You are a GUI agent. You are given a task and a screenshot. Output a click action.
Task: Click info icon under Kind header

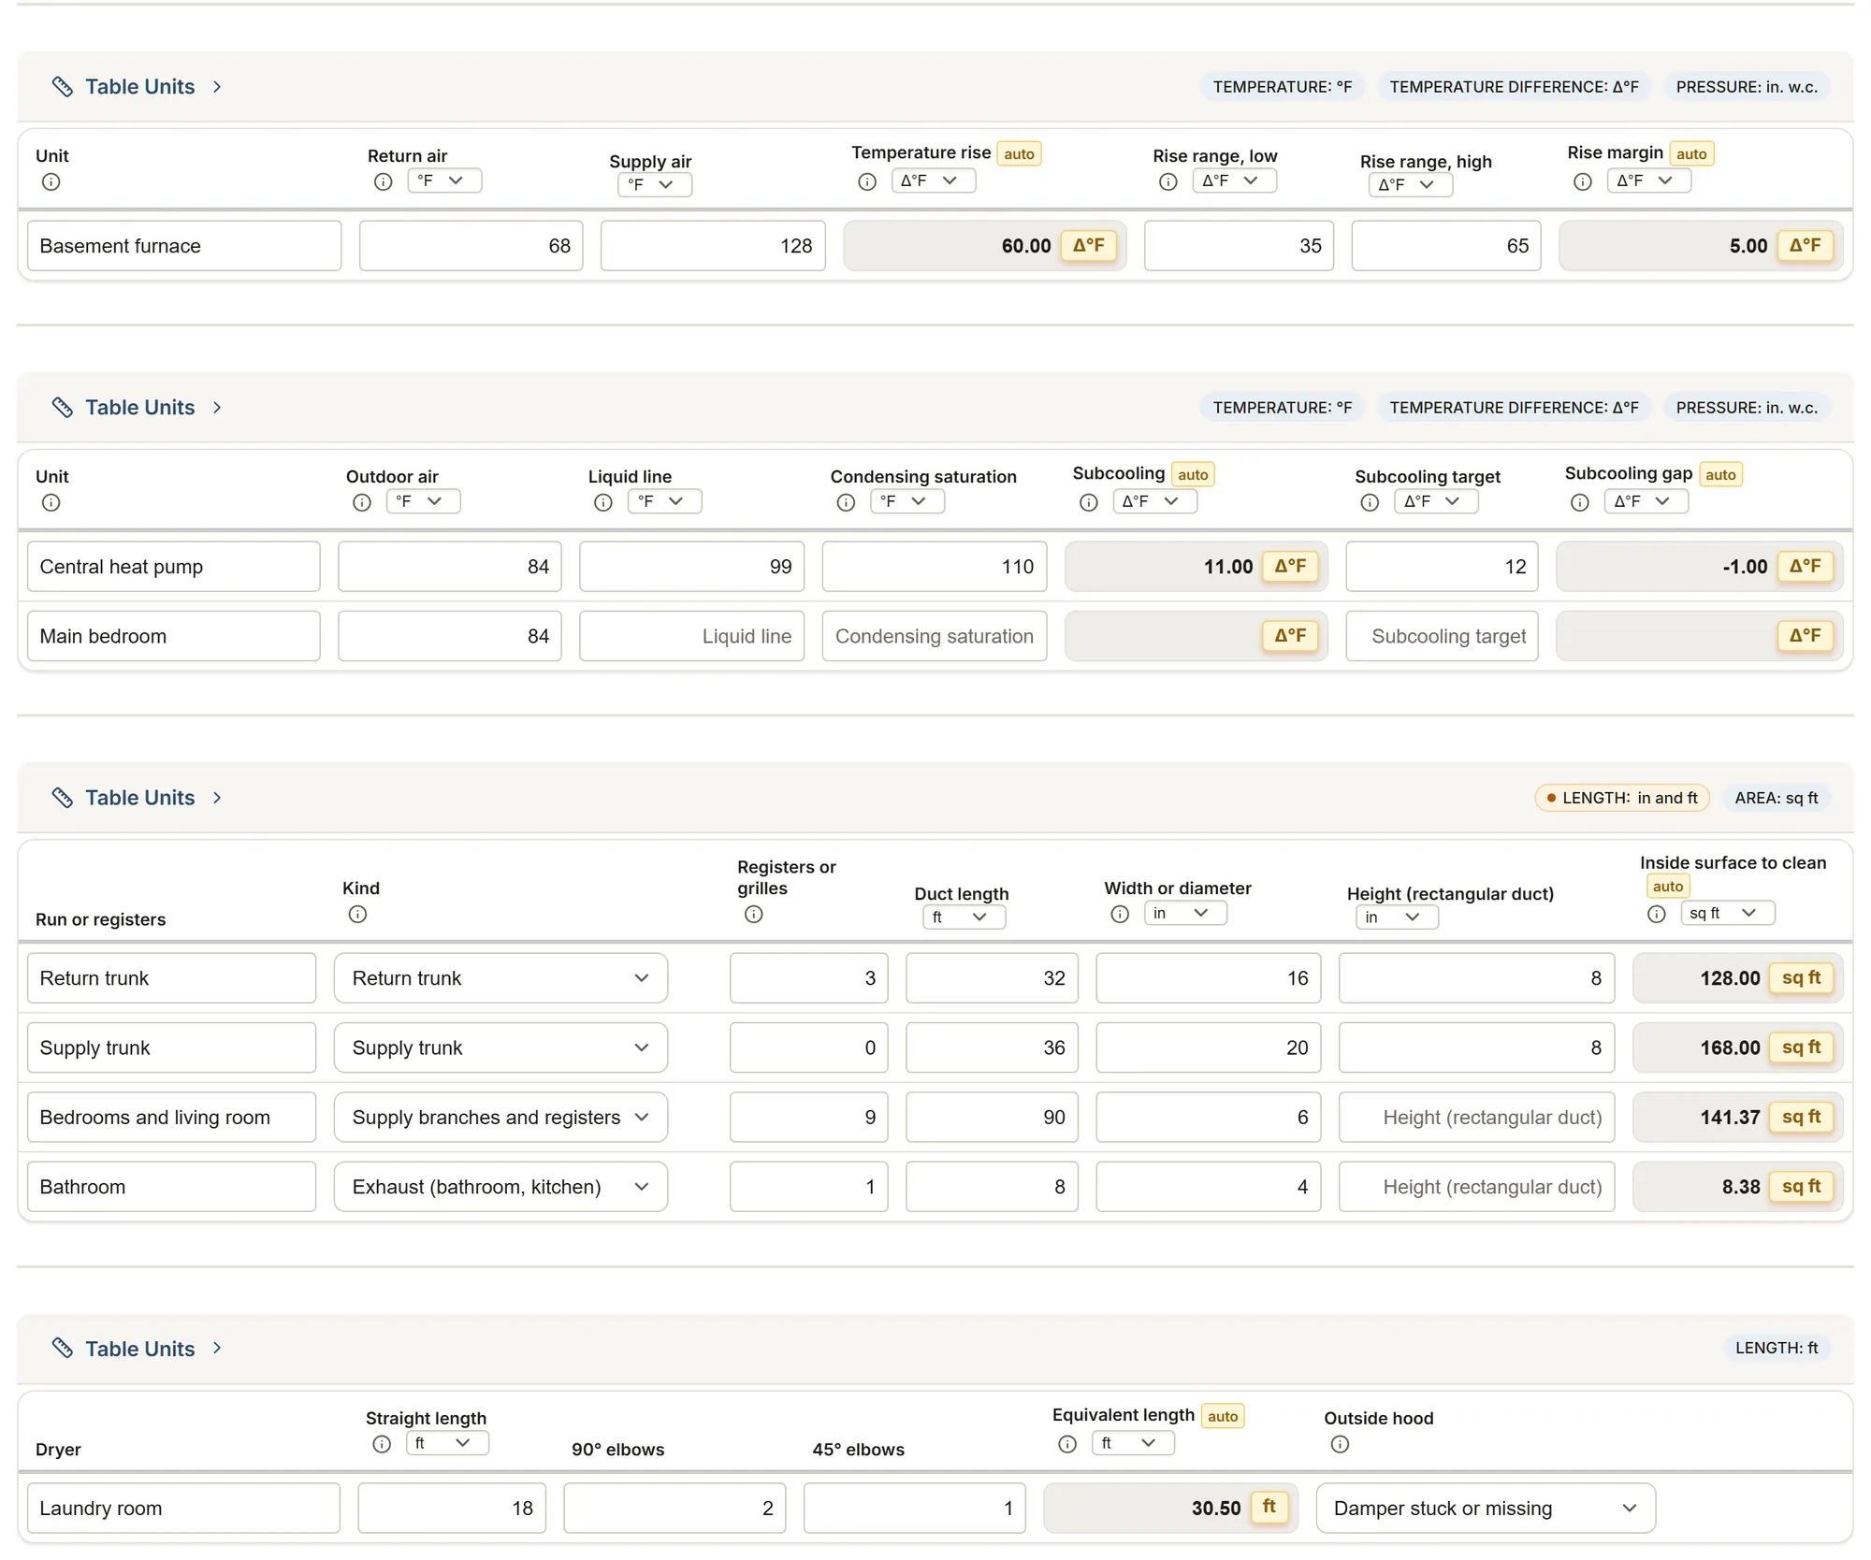pyautogui.click(x=357, y=915)
